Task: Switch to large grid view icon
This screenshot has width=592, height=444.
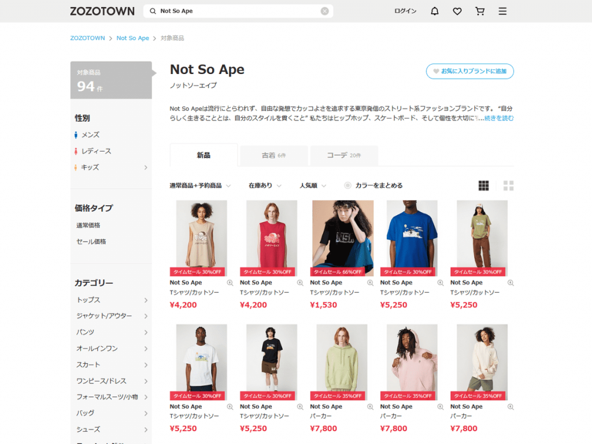Action: click(x=509, y=186)
